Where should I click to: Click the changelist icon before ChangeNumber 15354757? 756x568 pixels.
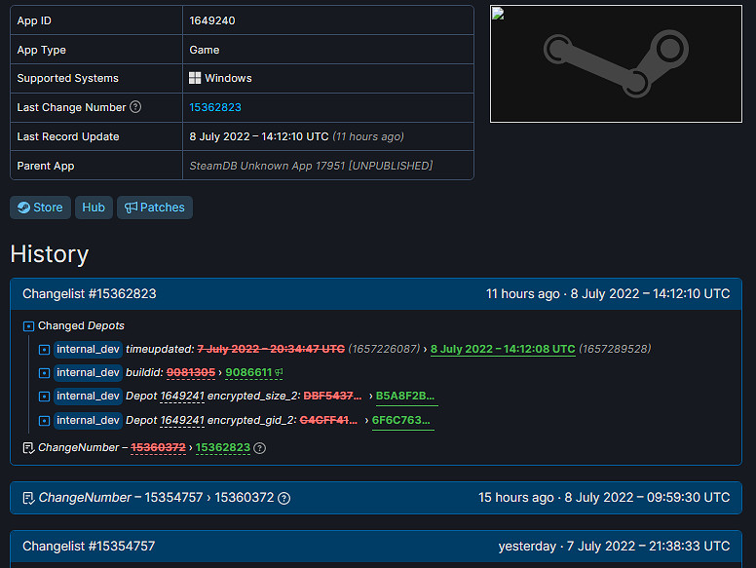[28, 498]
